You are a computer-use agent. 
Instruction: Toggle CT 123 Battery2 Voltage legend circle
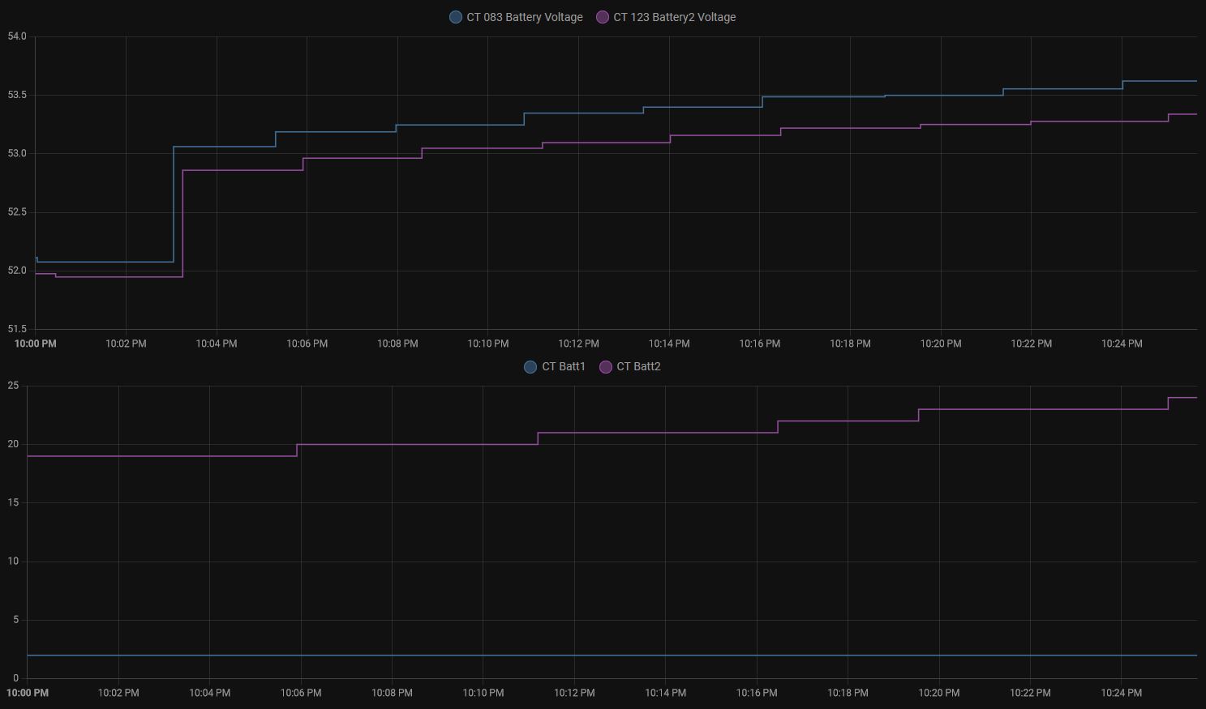tap(603, 17)
